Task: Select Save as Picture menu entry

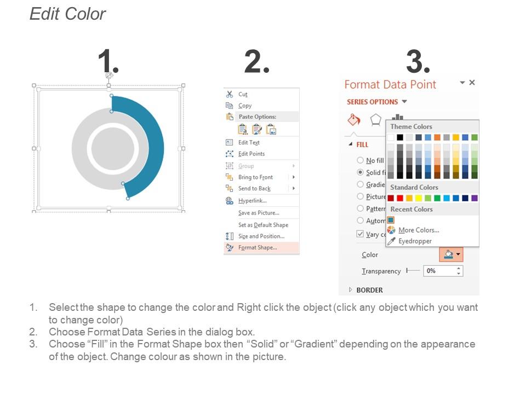Action: tap(259, 213)
